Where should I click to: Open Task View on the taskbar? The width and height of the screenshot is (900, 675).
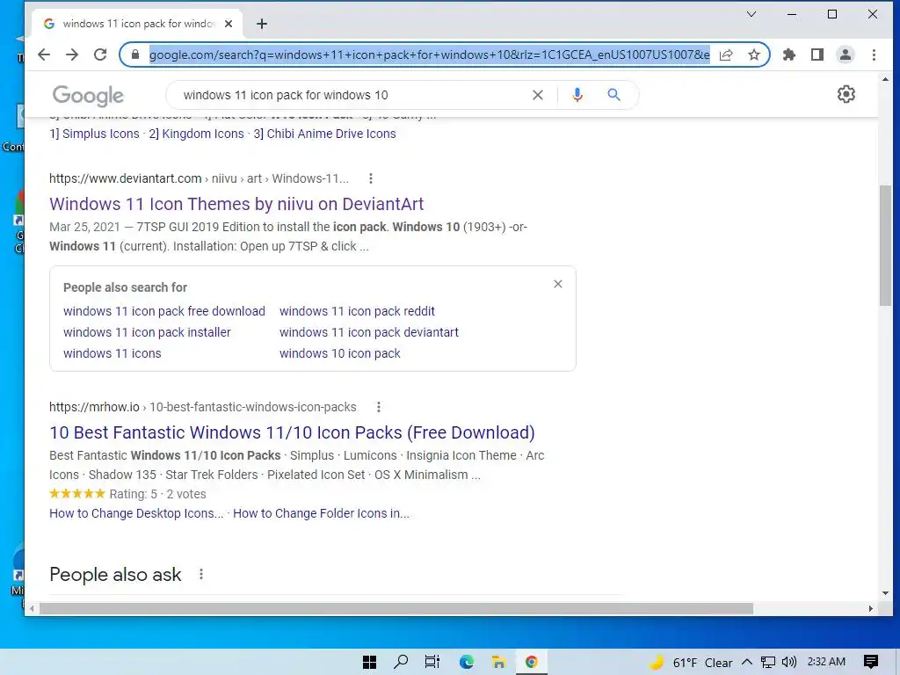click(432, 662)
